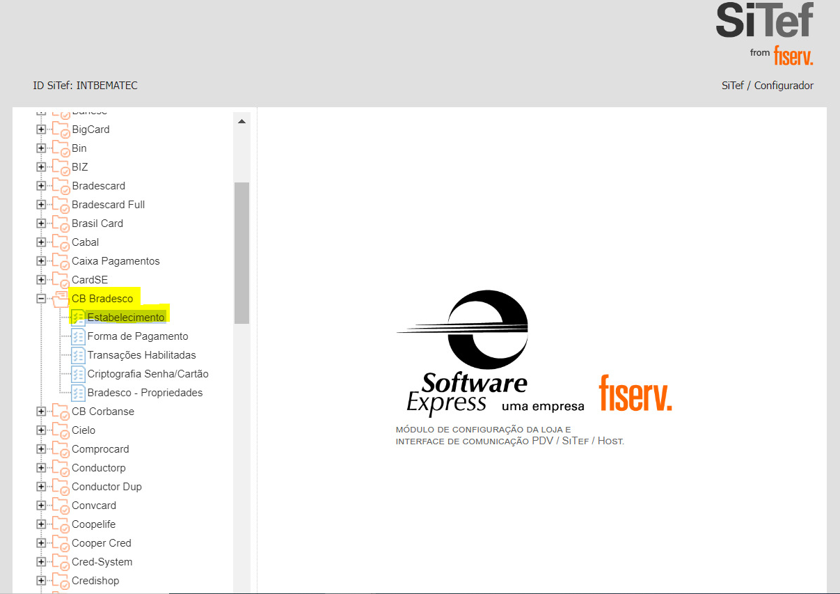840x594 pixels.
Task: Expand the Cred-System node
Action: (x=41, y=562)
